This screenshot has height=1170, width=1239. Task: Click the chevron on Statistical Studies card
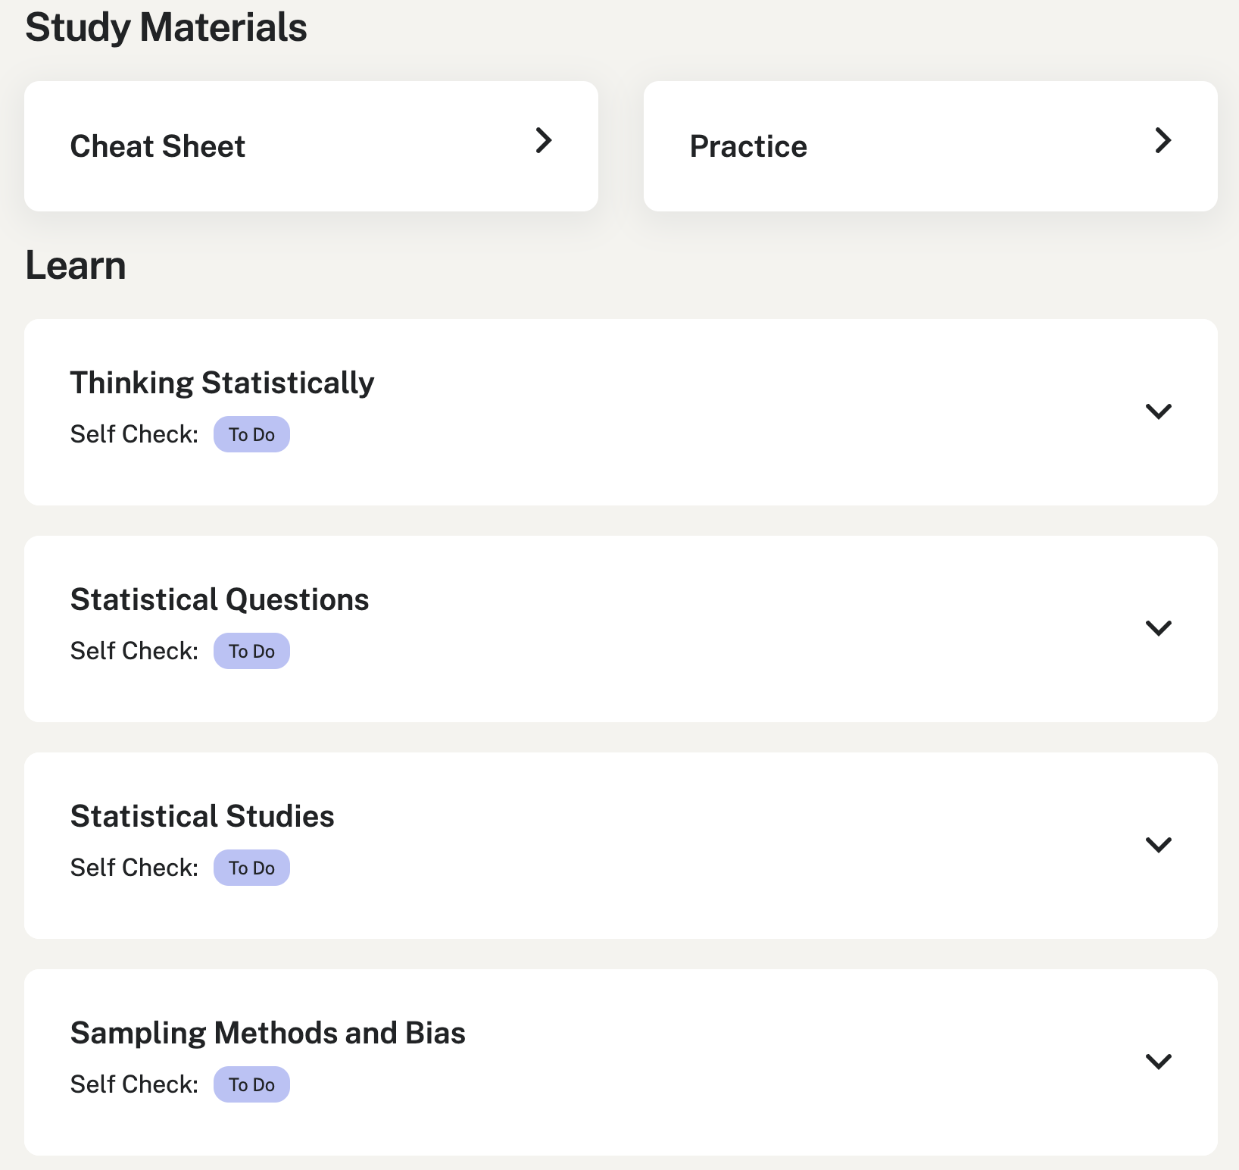[1158, 845]
